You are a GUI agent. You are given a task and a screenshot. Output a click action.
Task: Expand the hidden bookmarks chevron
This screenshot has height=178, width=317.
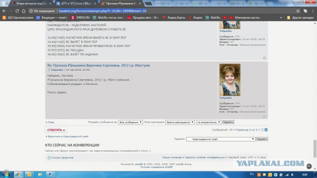tap(281, 18)
